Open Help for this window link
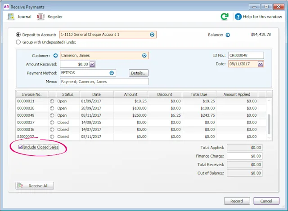This screenshot has width=288, height=211. [262, 17]
